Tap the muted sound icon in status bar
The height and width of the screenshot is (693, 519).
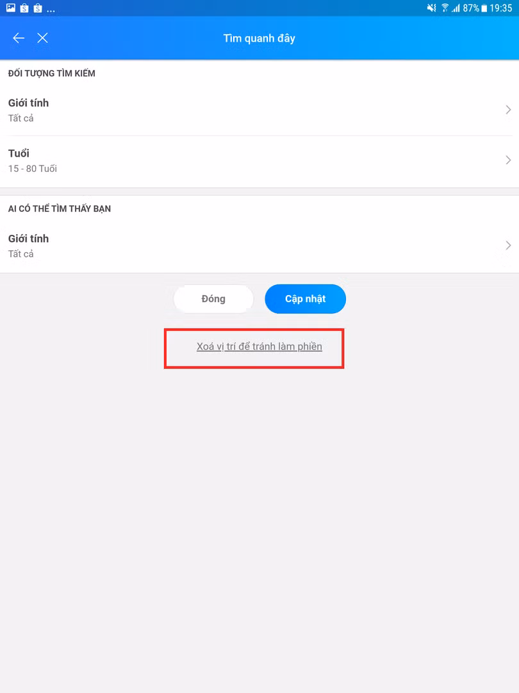[x=431, y=8]
